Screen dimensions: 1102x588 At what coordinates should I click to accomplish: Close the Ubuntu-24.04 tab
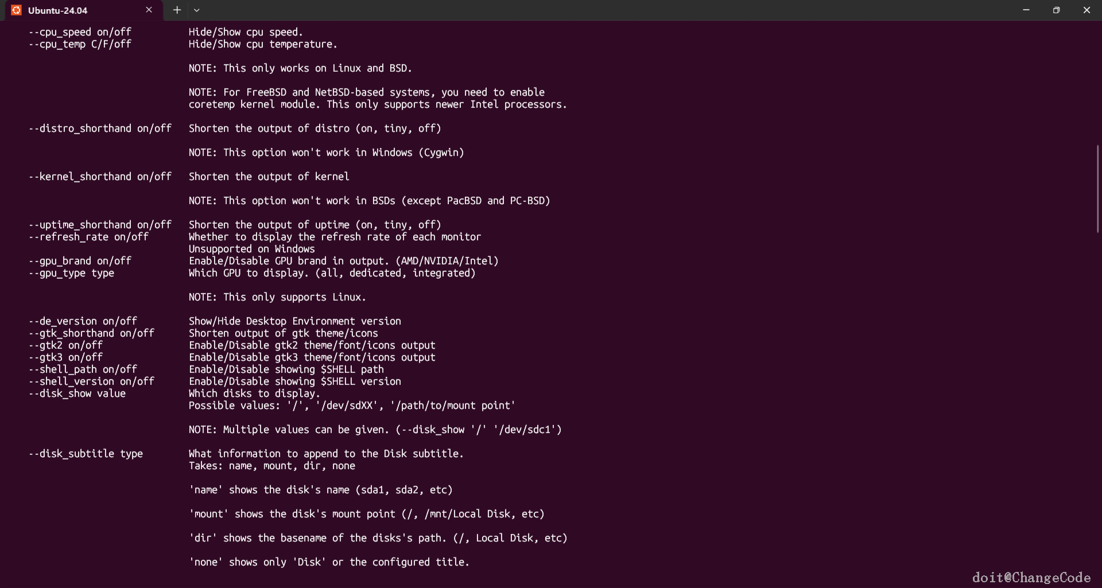[x=149, y=10]
